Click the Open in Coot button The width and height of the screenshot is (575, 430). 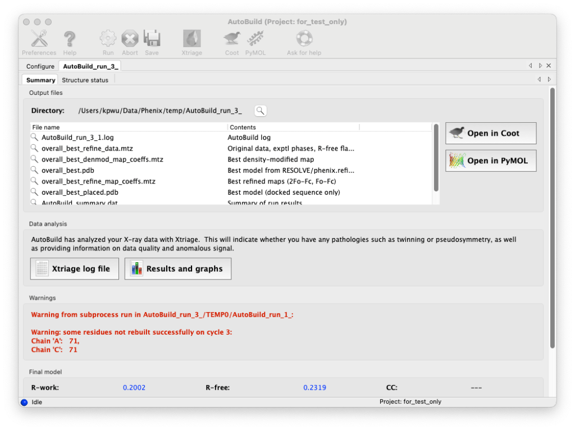[491, 134]
